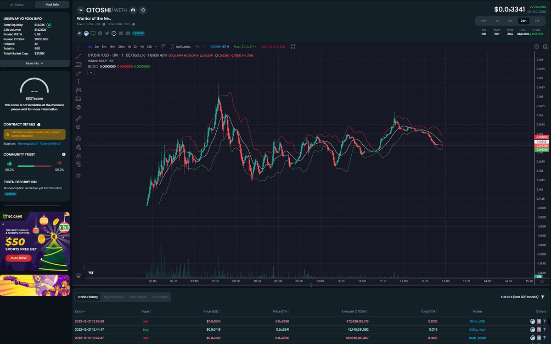Share the pair via share arrow icon
This screenshot has width=551, height=344.
[79, 33]
